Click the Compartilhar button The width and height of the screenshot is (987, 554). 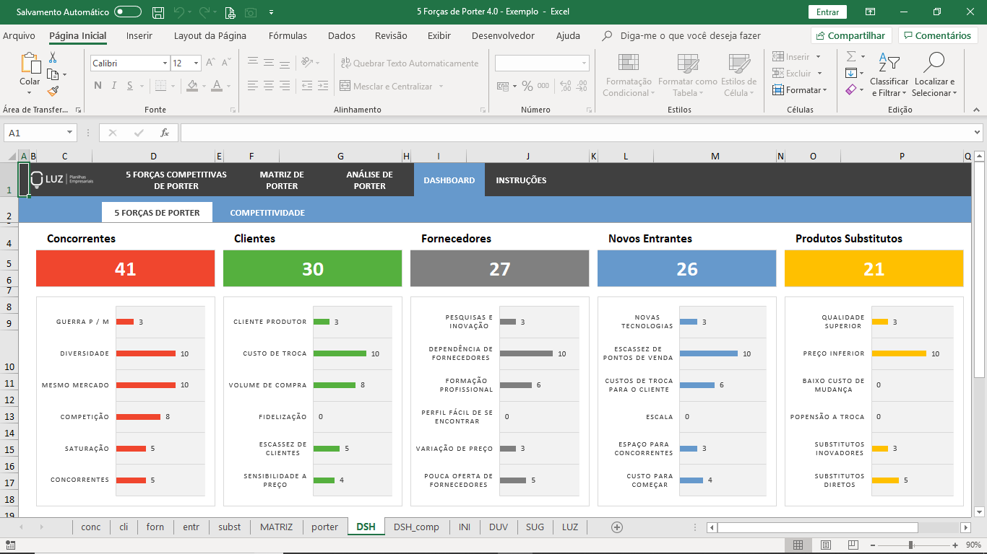coord(850,35)
